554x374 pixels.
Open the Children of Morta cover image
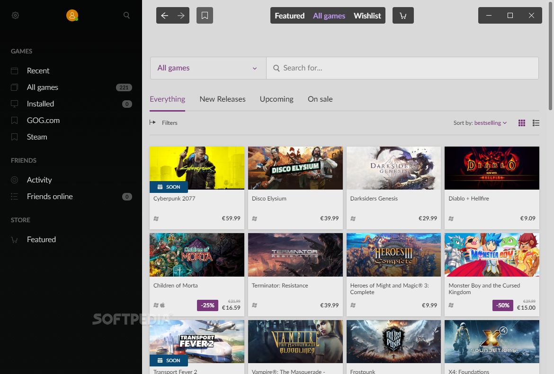197,255
